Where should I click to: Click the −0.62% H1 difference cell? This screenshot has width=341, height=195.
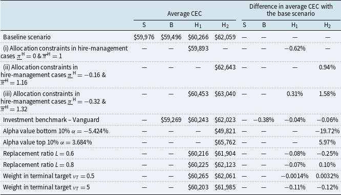295,48
